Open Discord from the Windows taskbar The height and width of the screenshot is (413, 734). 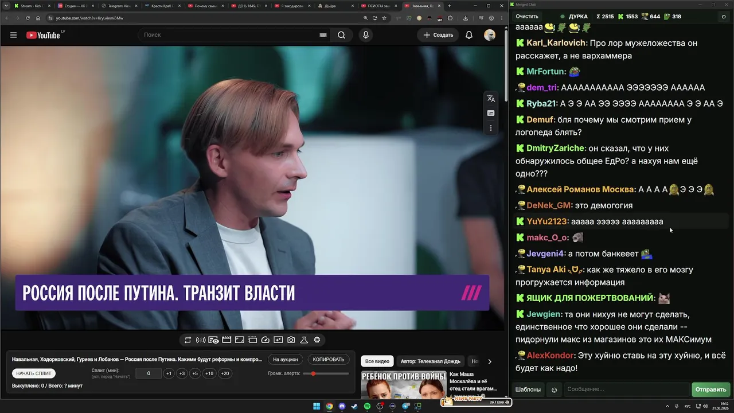342,407
